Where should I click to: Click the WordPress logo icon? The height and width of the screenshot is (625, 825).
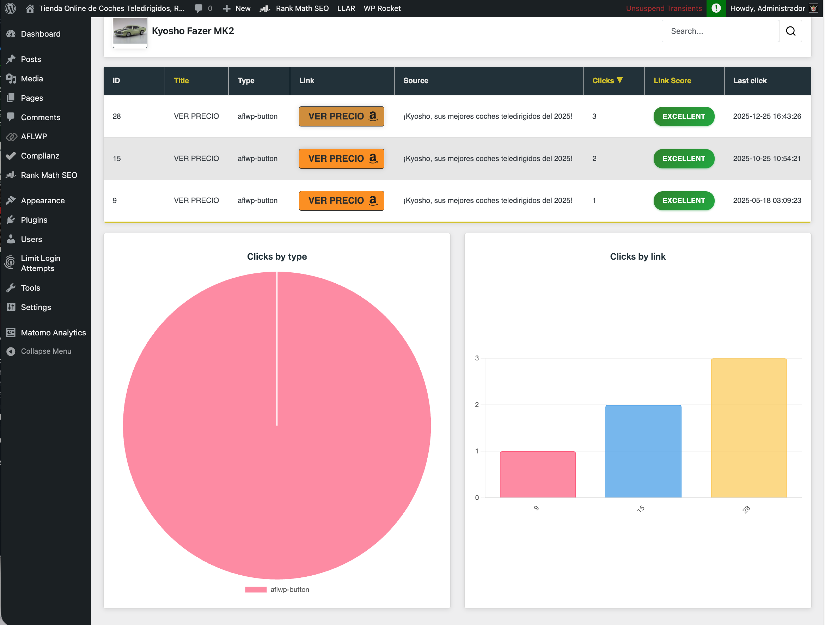pyautogui.click(x=11, y=8)
